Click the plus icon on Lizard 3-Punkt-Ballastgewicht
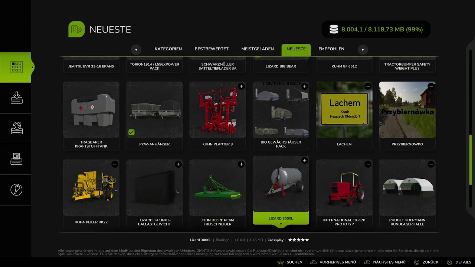475x267 pixels. click(178, 164)
